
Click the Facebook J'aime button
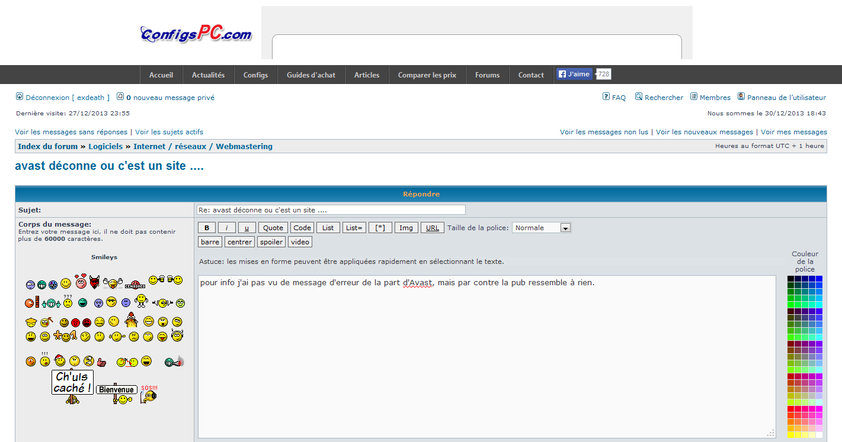click(574, 74)
